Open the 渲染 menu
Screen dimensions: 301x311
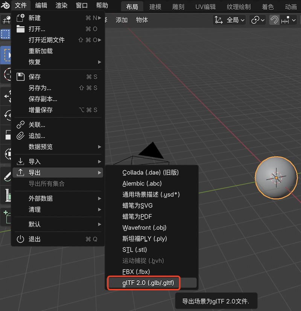61,5
